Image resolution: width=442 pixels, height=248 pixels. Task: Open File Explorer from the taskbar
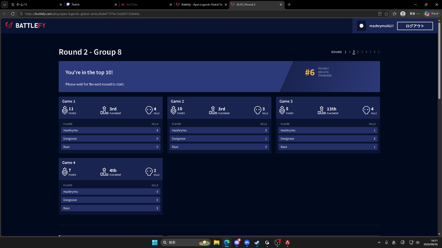[x=217, y=242]
